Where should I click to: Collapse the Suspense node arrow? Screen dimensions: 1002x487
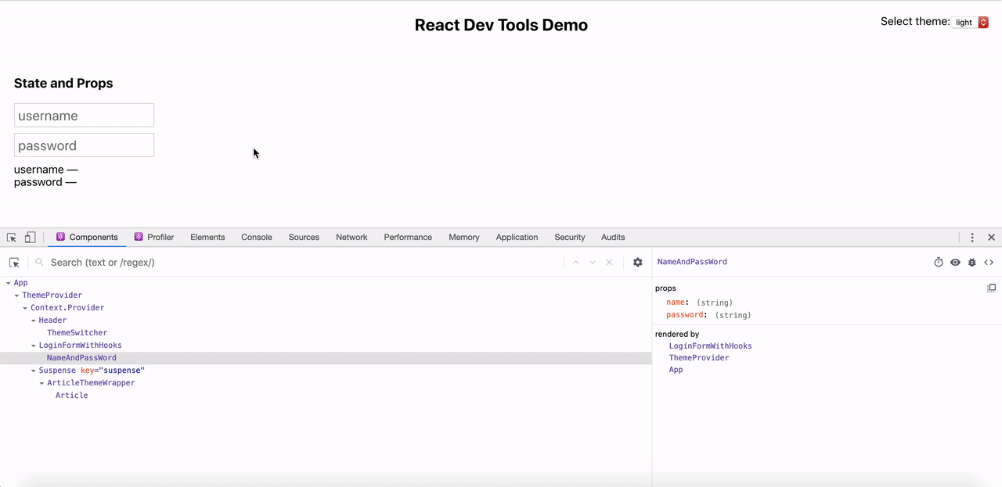pos(34,371)
